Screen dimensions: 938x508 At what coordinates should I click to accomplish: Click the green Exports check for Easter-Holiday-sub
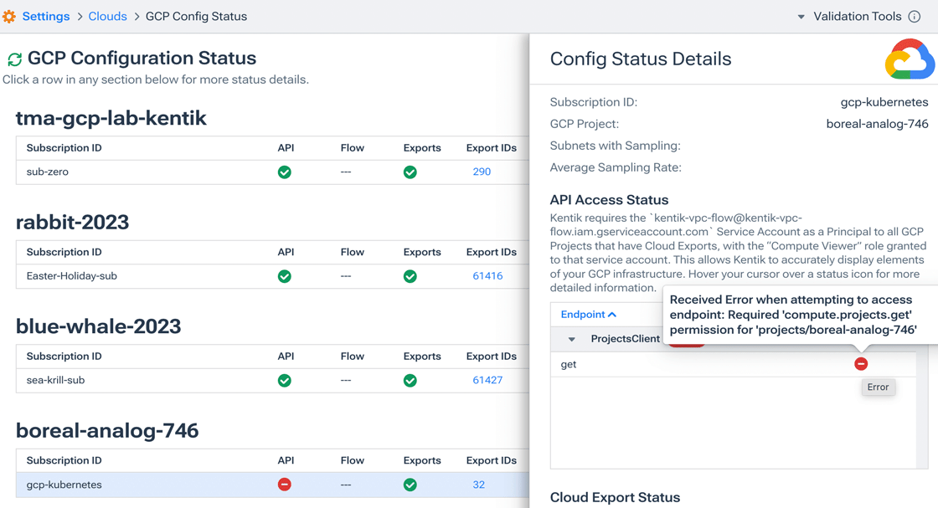[x=410, y=276]
